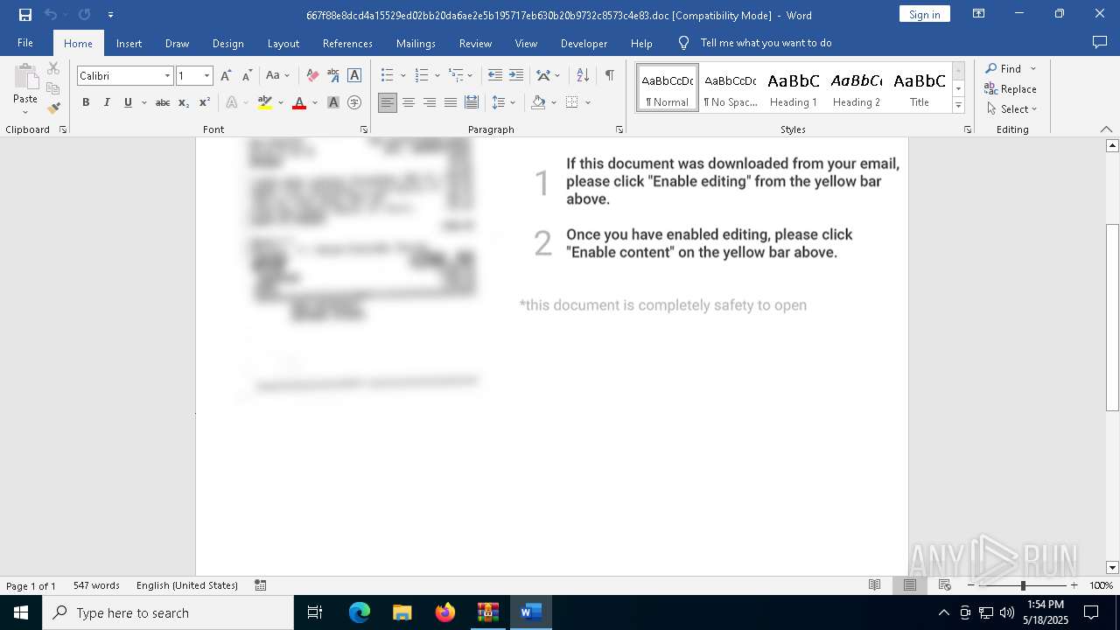Open the underline style dropdown arrow
Screen dimensions: 1120x630
tap(143, 103)
